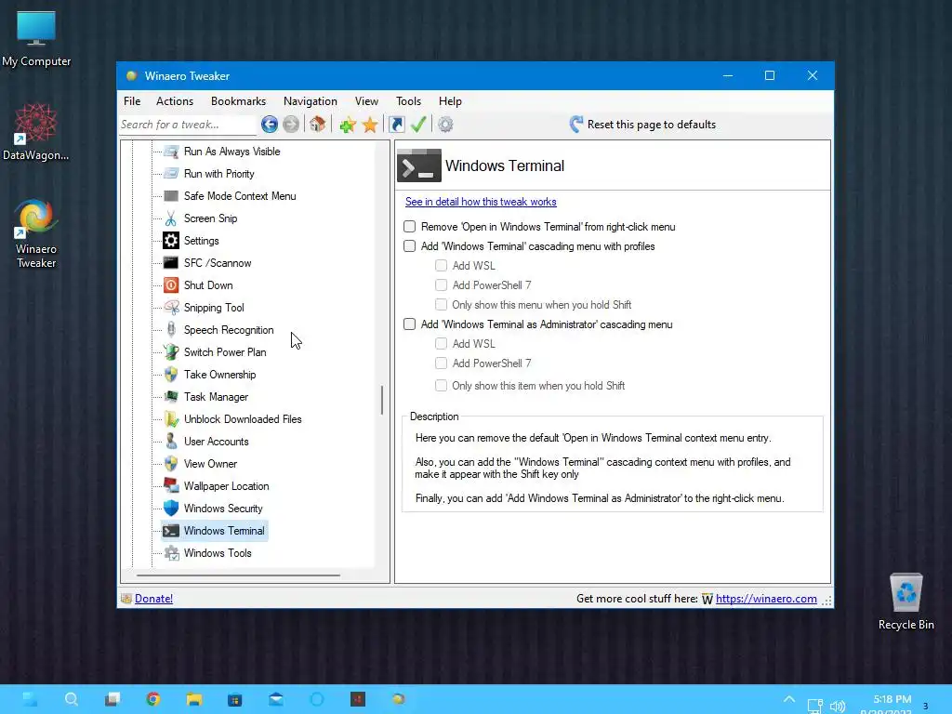The width and height of the screenshot is (952, 714).
Task: Click the Windows Tools icon
Action: coord(171,553)
